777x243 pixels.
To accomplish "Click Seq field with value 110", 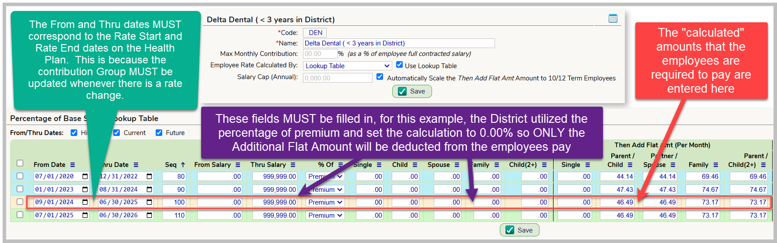I will (174, 215).
